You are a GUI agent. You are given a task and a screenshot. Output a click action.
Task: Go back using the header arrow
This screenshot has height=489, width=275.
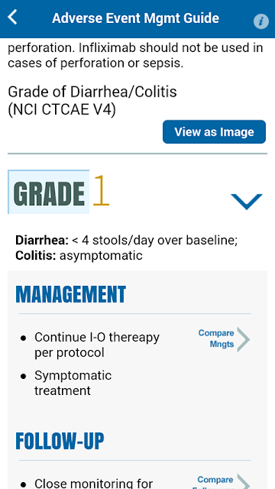(12, 17)
